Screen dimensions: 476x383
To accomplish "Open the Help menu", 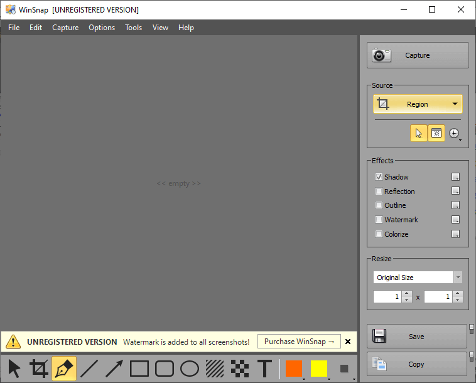I will 186,28.
